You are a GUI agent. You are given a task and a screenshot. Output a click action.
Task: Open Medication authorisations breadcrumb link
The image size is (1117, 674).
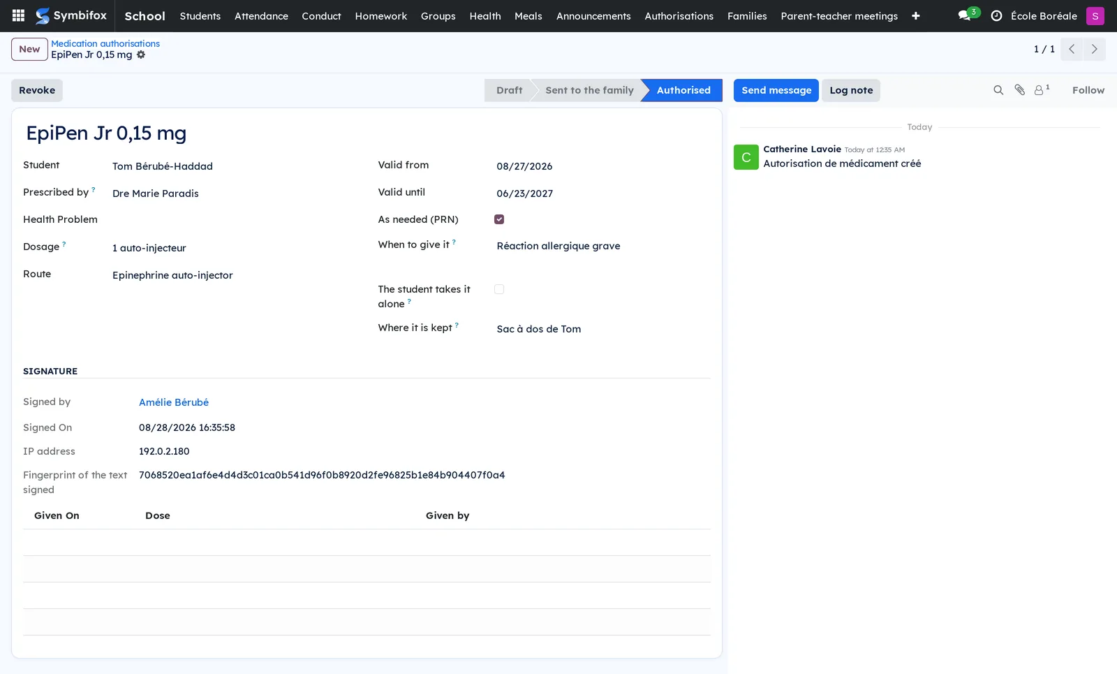point(105,43)
